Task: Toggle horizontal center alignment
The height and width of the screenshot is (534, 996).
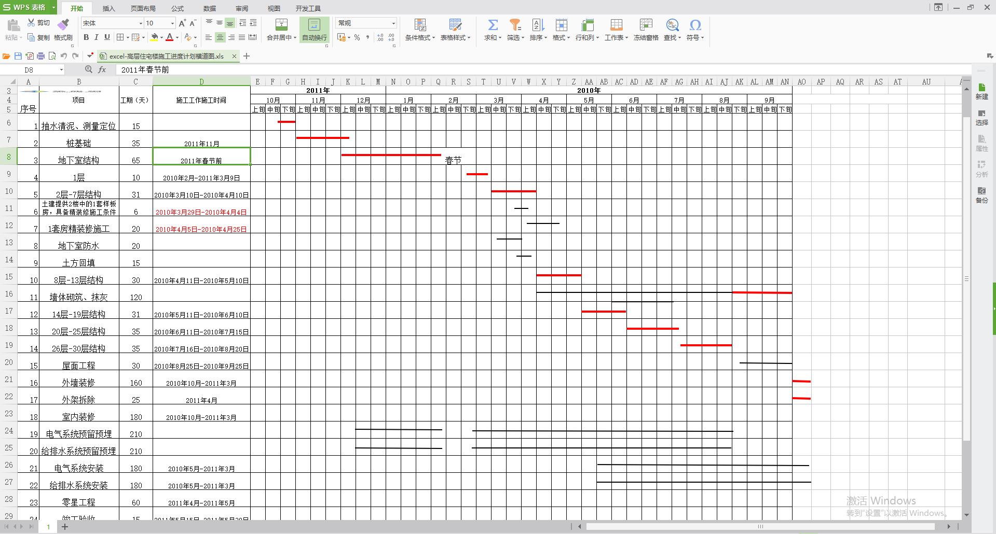Action: point(220,37)
